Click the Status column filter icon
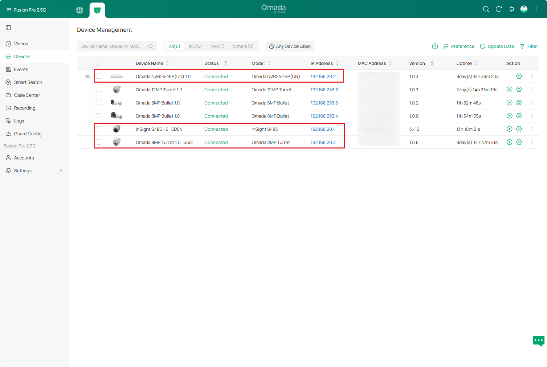This screenshot has height=367, width=547. (226, 63)
